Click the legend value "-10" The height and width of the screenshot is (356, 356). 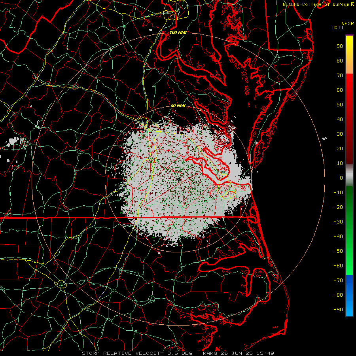pos(338,193)
